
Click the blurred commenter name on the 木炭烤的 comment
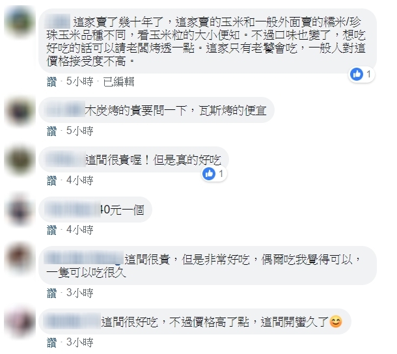coord(64,109)
